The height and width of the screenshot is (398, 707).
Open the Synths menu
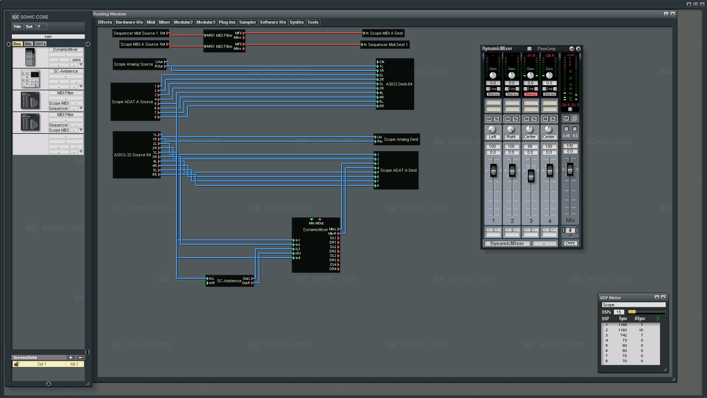pyautogui.click(x=297, y=22)
